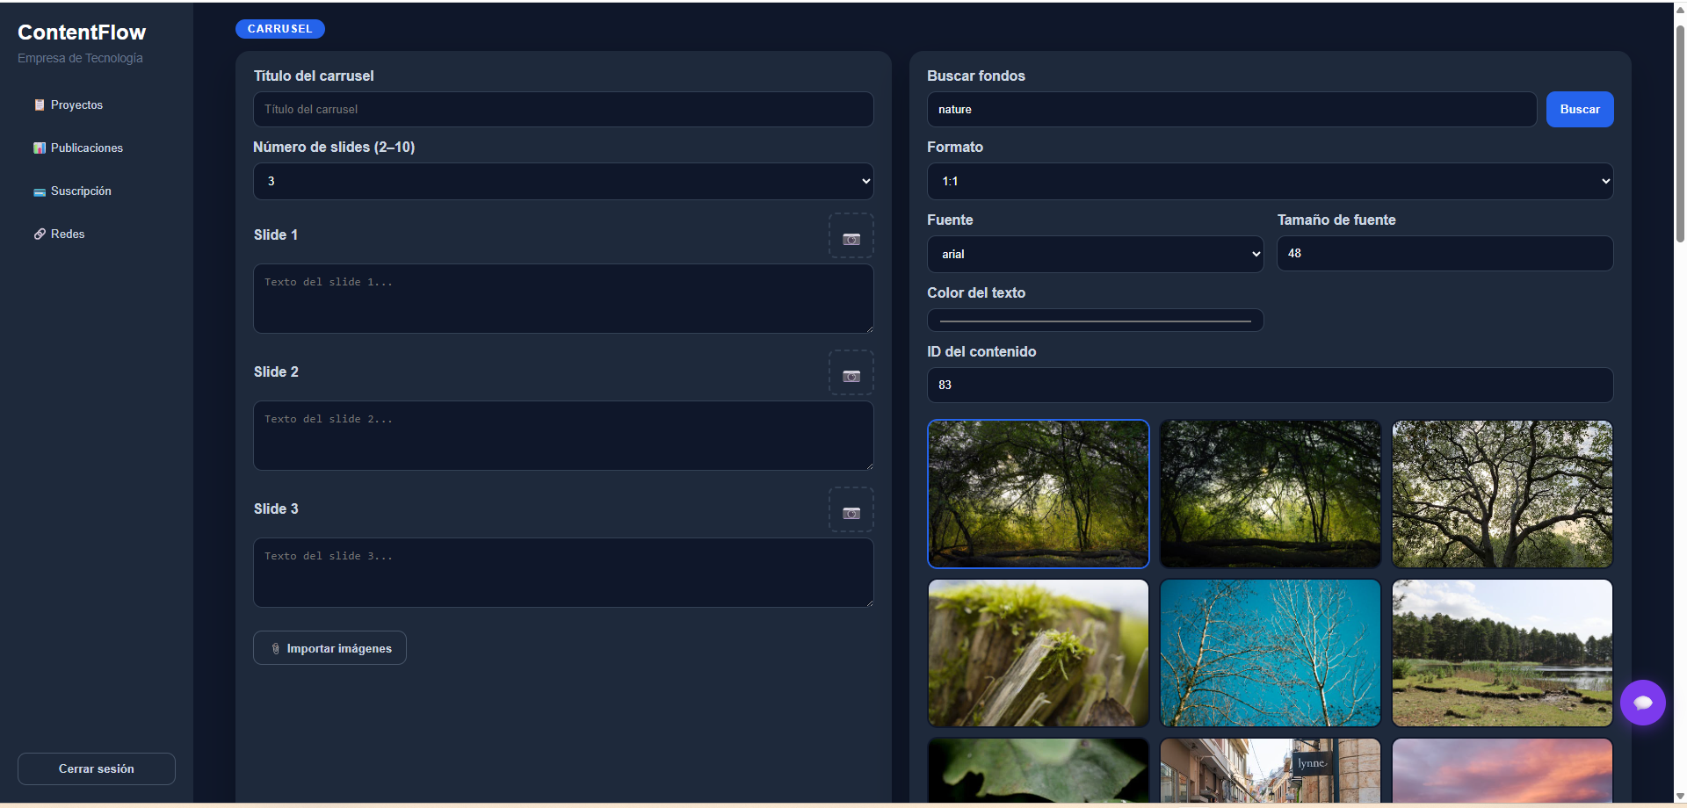The height and width of the screenshot is (808, 1687).
Task: Open the purple chat bubble widget
Action: tap(1643, 703)
